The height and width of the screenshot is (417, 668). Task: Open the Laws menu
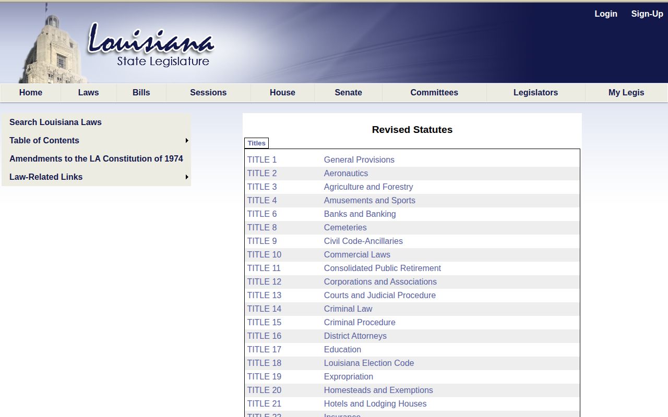click(x=89, y=93)
